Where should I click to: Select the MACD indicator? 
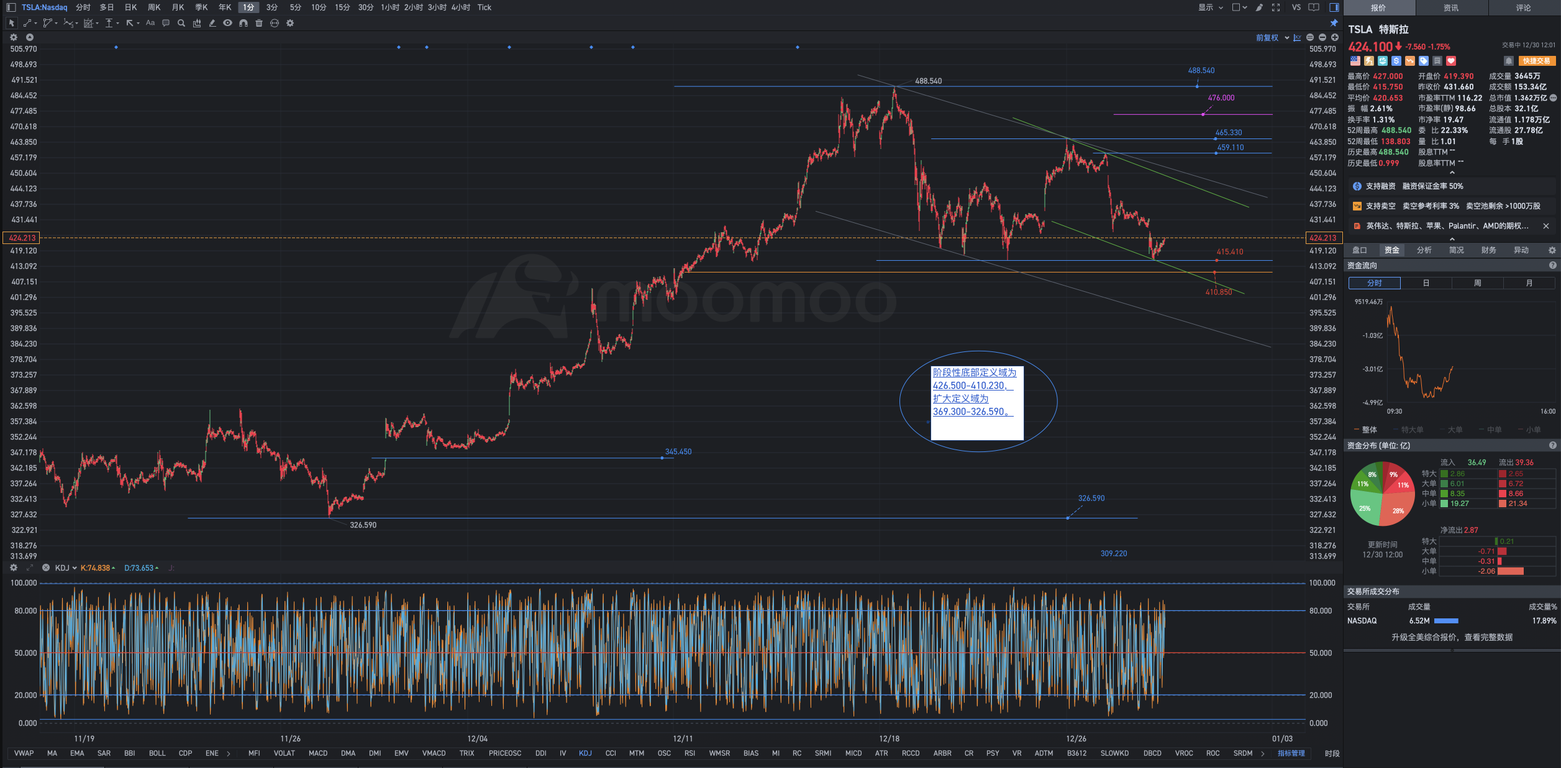(x=318, y=753)
